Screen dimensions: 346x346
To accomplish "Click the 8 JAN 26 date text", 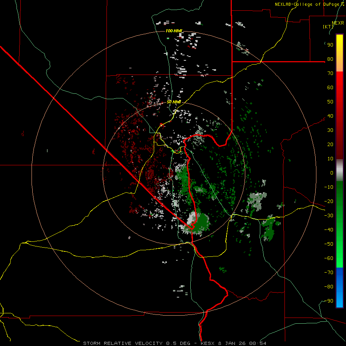I will (232, 343).
